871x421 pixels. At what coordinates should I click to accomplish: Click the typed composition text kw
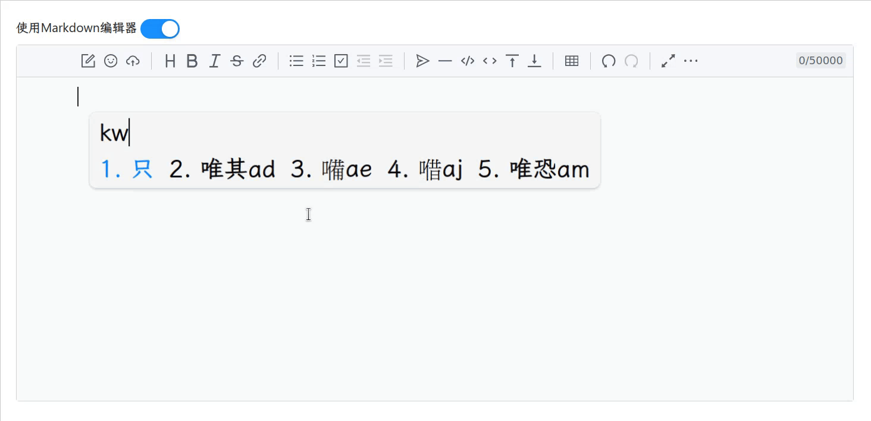tap(114, 133)
